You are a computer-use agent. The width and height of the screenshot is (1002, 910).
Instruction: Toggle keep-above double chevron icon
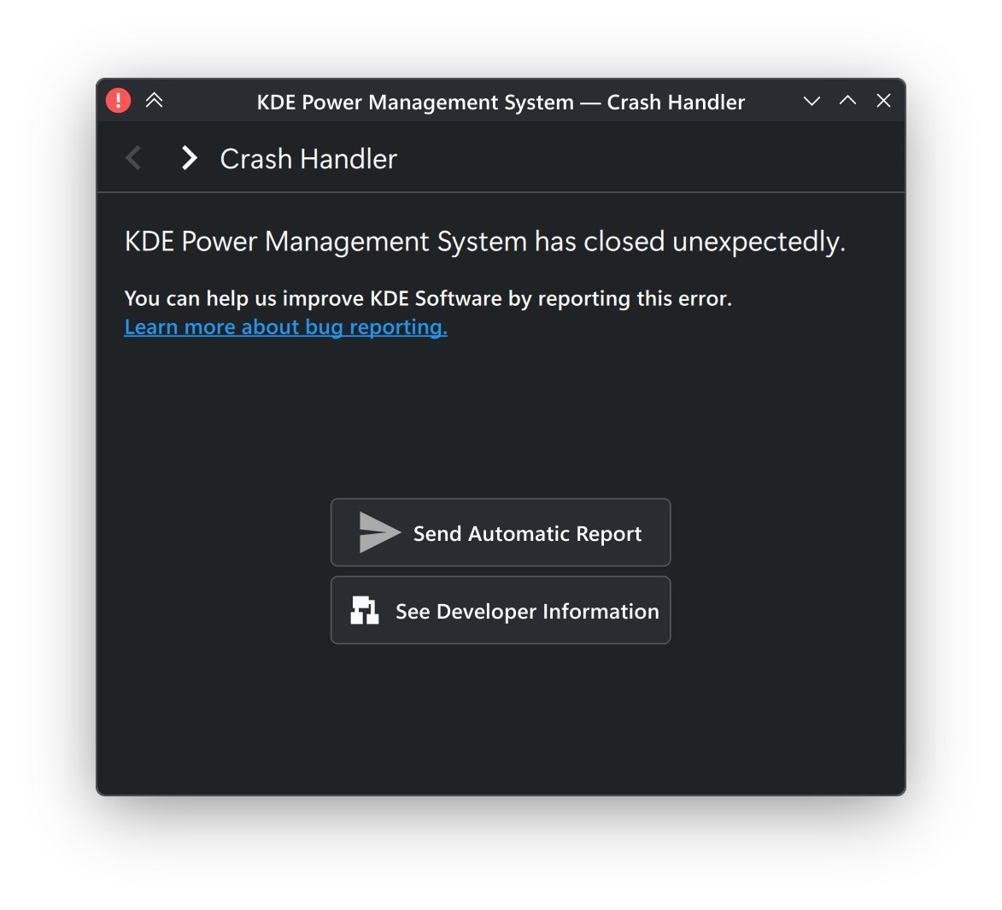click(x=154, y=101)
